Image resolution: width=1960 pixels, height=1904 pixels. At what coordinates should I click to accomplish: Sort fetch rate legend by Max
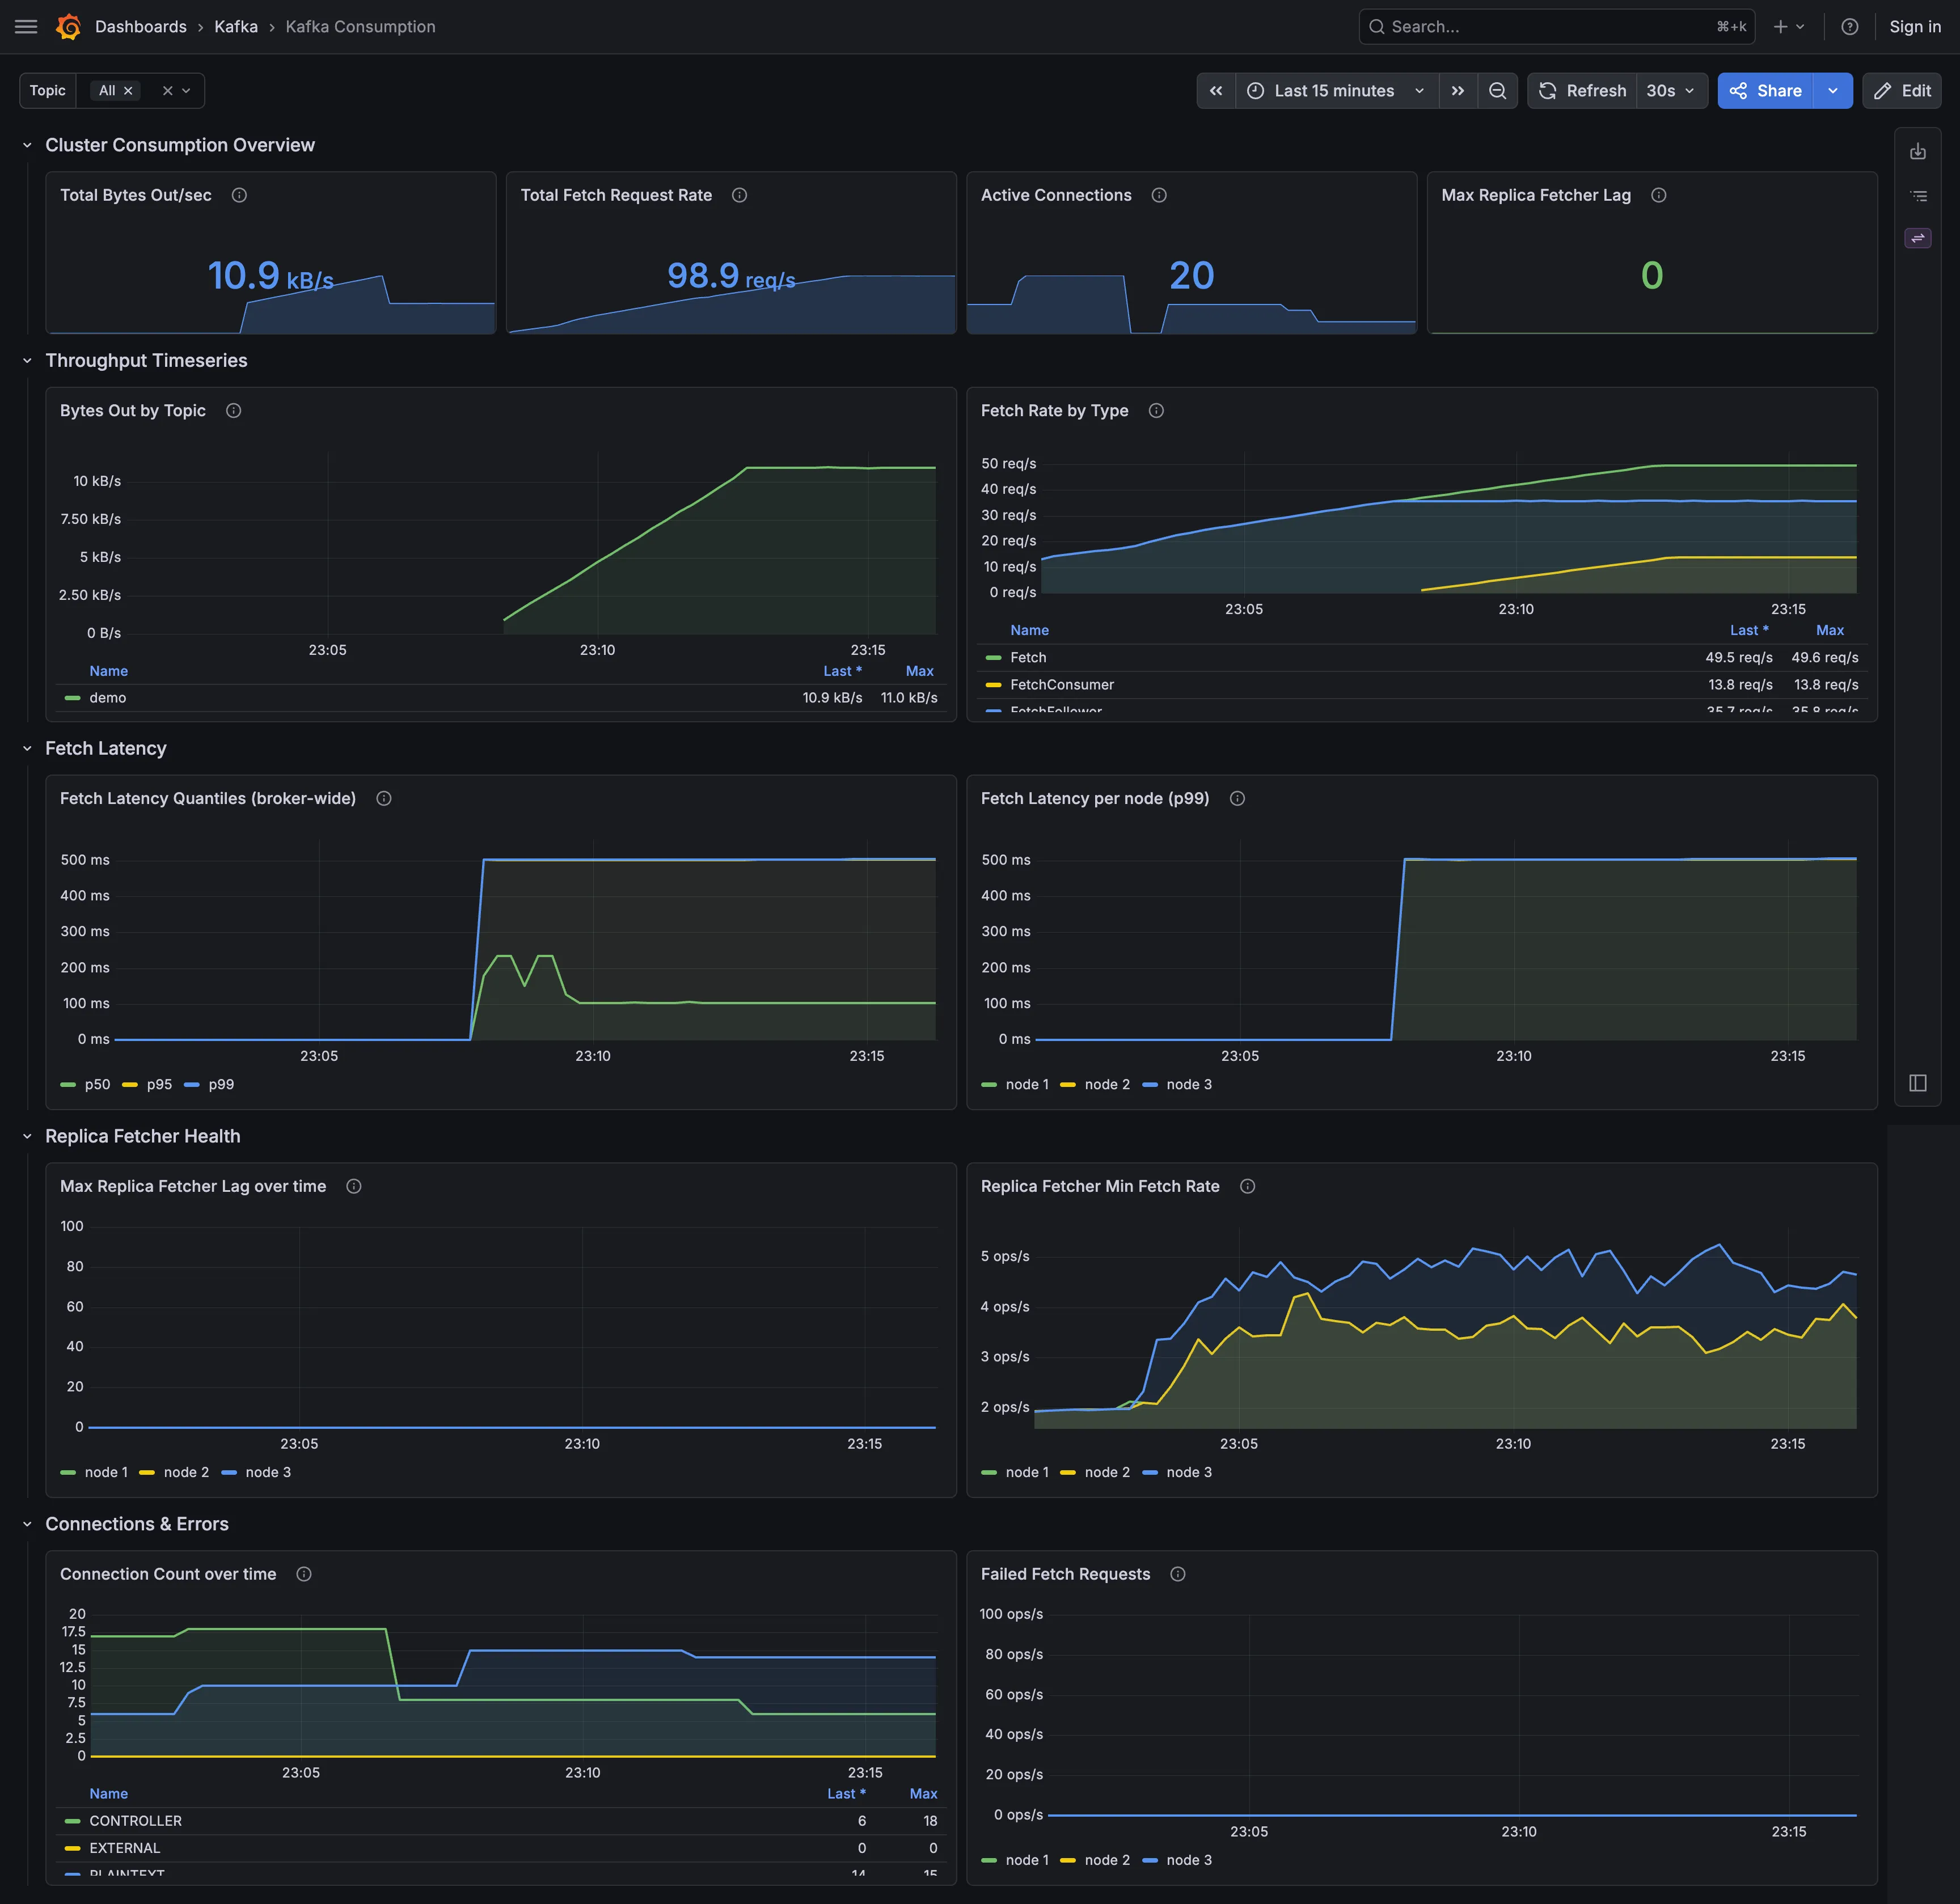[1829, 630]
